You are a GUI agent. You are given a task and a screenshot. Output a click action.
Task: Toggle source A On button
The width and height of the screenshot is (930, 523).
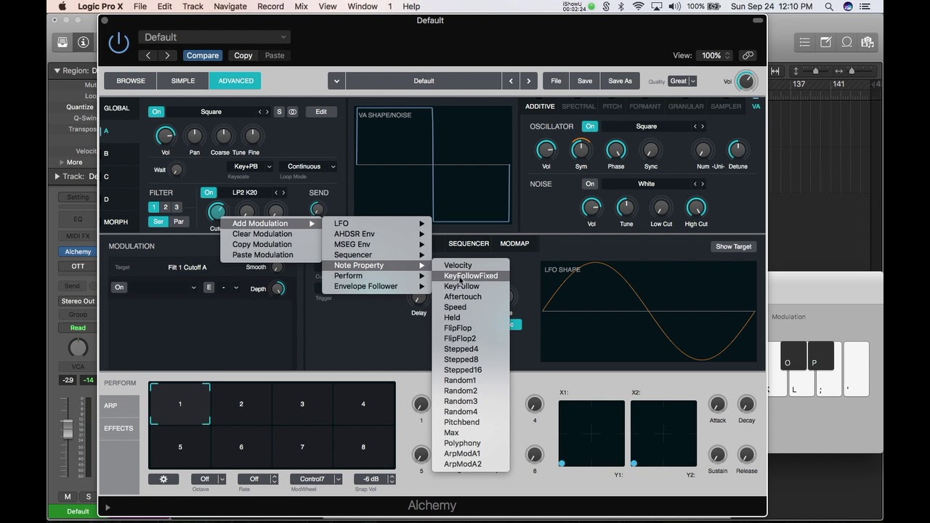point(156,112)
